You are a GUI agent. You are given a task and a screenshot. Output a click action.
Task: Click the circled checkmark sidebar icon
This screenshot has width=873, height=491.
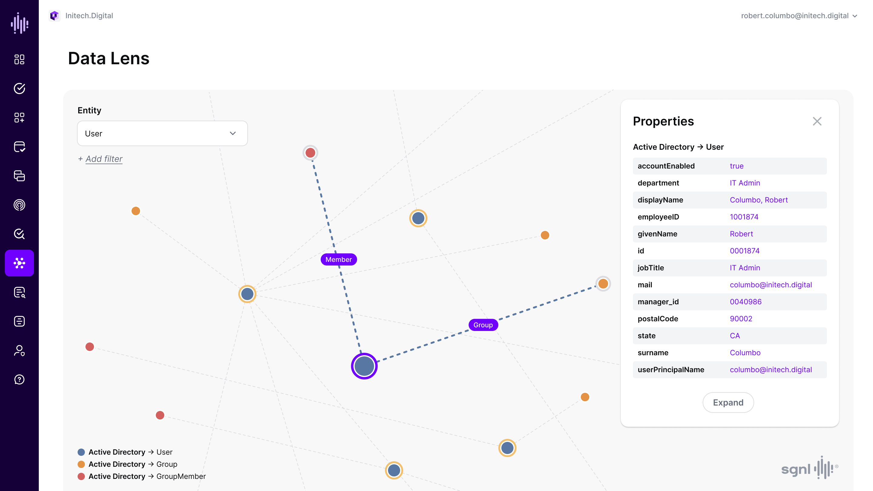click(19, 89)
